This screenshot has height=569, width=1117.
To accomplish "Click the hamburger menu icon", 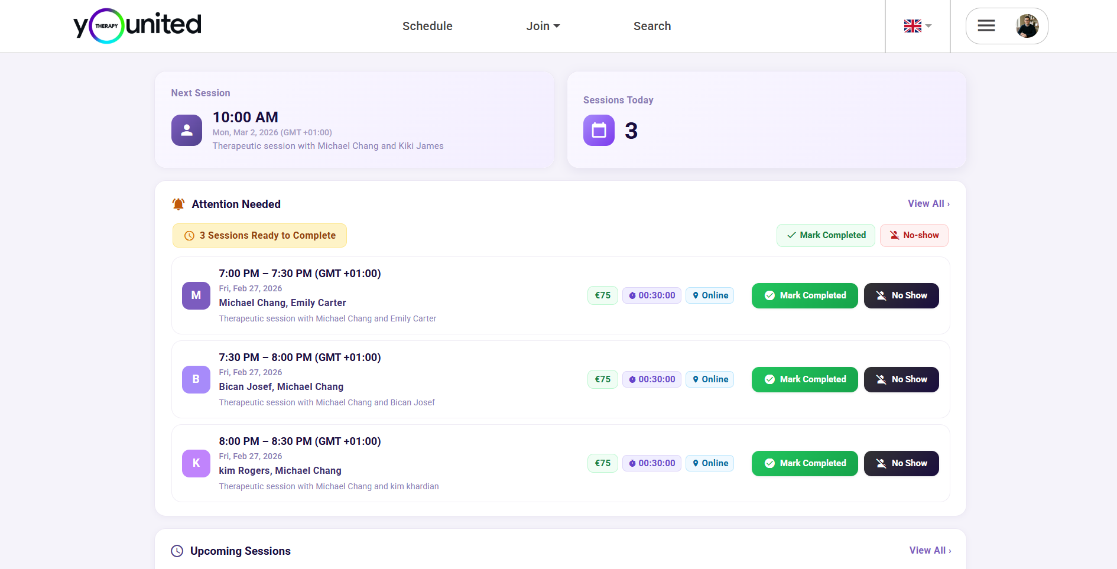I will [986, 25].
